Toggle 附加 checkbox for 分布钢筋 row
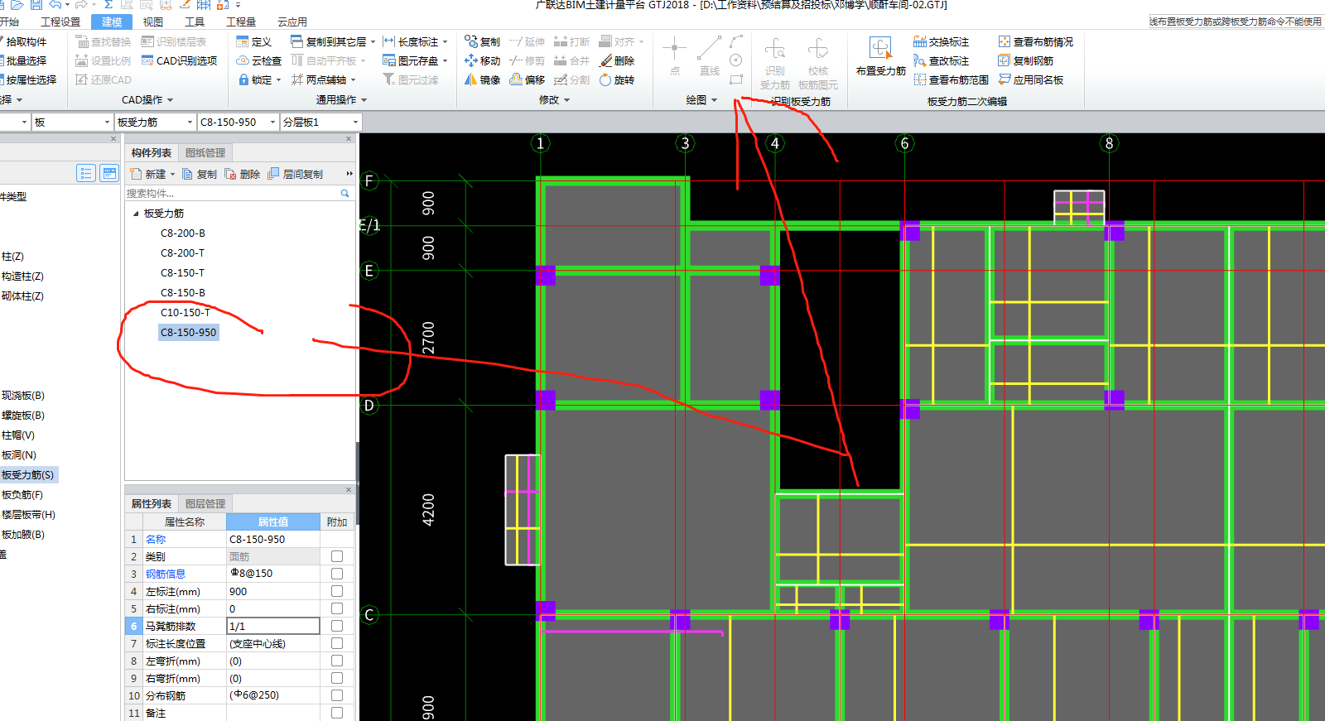 point(337,695)
